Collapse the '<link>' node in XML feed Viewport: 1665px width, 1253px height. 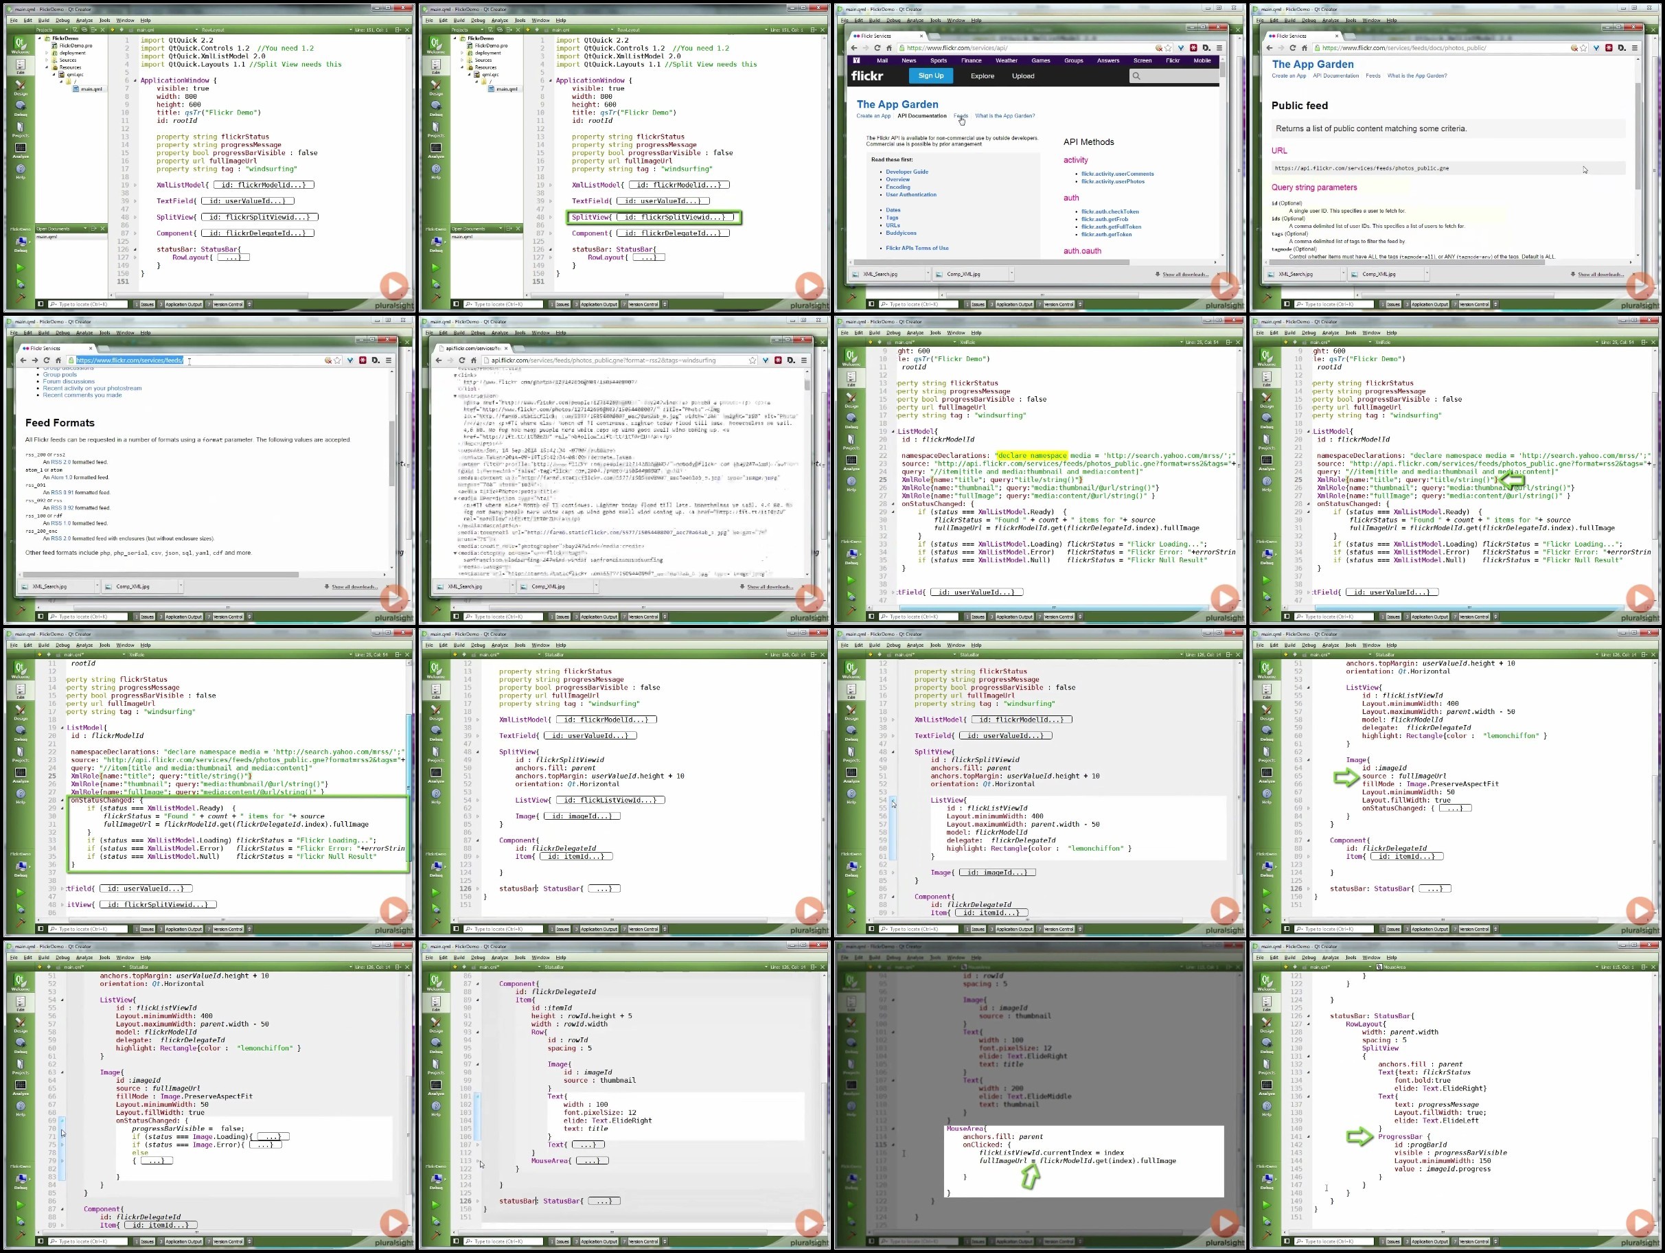pos(455,375)
